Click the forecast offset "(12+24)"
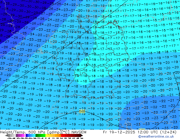The width and height of the screenshot is (180, 139). 169,132
